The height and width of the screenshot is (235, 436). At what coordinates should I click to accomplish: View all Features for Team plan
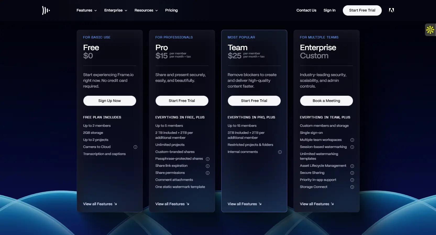pyautogui.click(x=244, y=204)
